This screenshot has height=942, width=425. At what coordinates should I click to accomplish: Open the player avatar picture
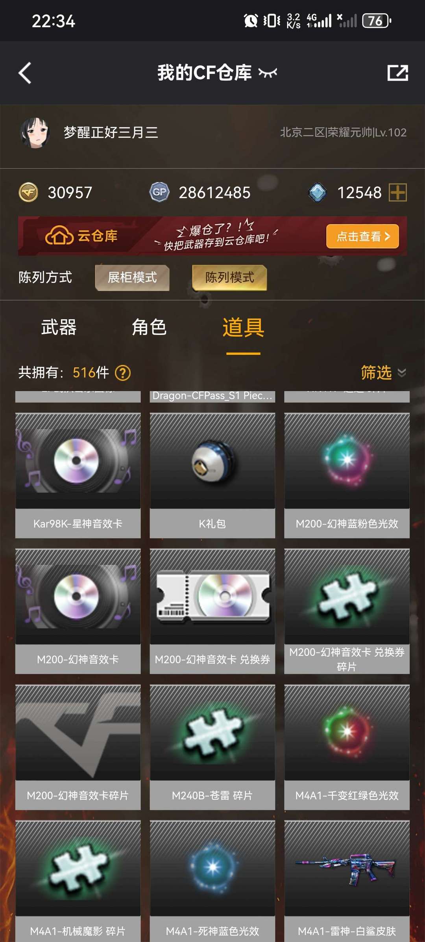tap(35, 132)
